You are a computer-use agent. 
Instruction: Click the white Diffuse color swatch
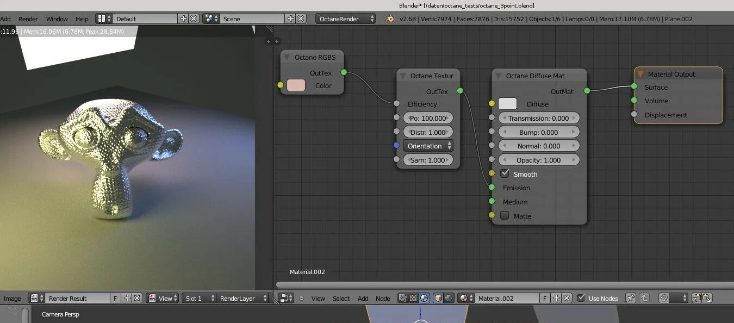point(507,104)
